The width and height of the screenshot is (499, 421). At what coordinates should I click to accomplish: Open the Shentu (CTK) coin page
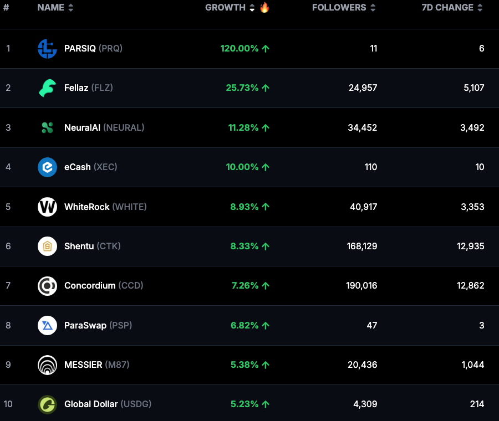pyautogui.click(x=92, y=246)
